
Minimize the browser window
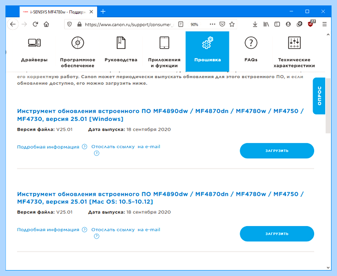[291, 11]
